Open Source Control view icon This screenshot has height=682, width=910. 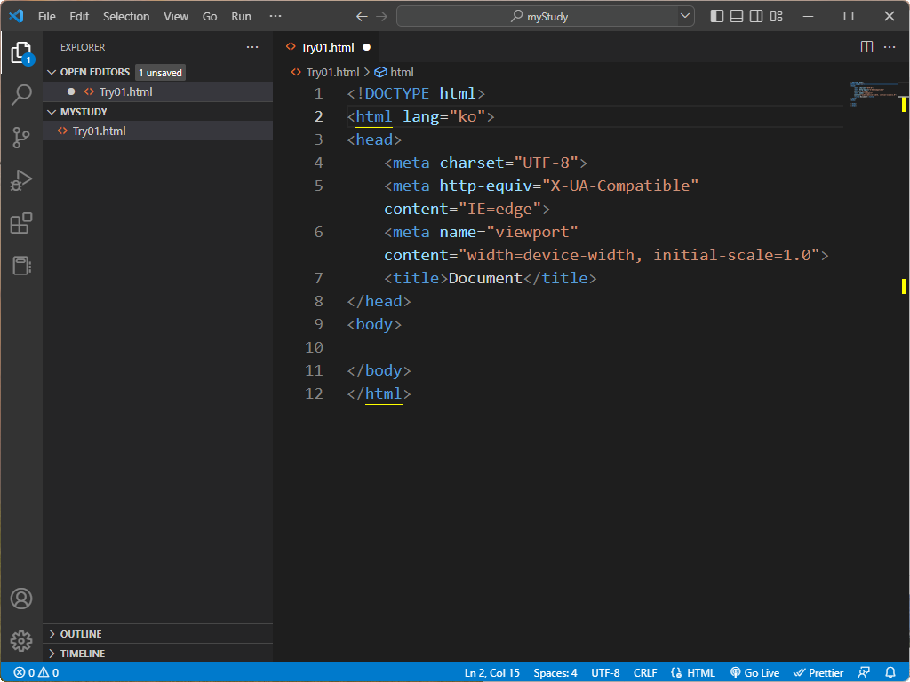pos(21,138)
